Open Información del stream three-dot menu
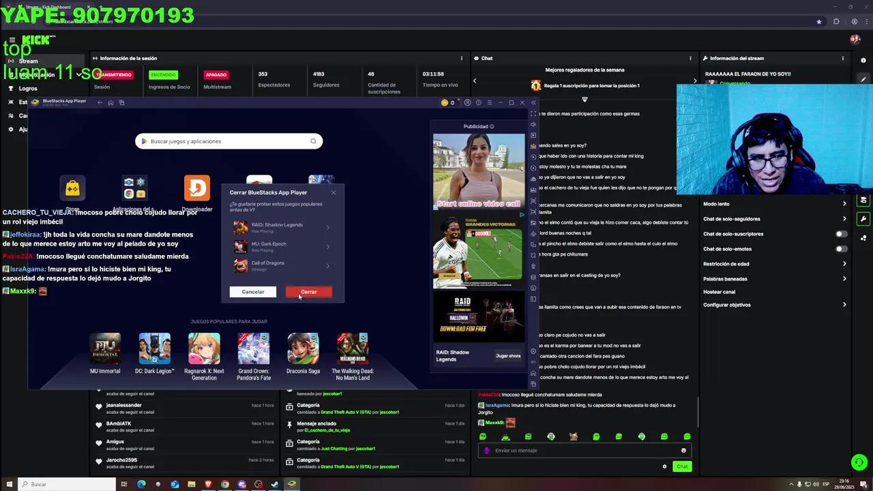The image size is (873, 491). [844, 58]
